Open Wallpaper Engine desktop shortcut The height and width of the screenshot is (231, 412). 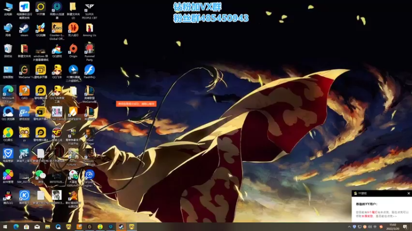click(x=89, y=178)
